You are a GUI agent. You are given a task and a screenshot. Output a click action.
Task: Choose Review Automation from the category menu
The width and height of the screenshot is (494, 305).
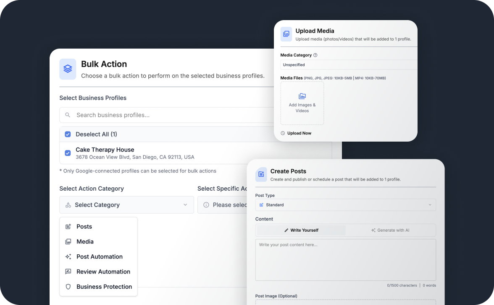[x=99, y=272]
